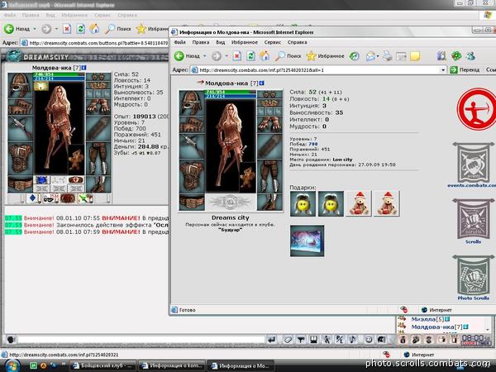Click the dagger weapon slot in the info window
The image size is (496, 372).
click(x=192, y=145)
